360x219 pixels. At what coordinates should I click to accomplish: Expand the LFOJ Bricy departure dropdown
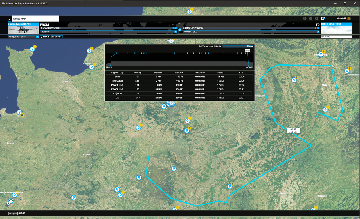[x=176, y=28]
